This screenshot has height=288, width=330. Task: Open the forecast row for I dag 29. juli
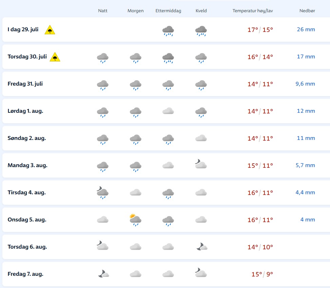point(166,30)
